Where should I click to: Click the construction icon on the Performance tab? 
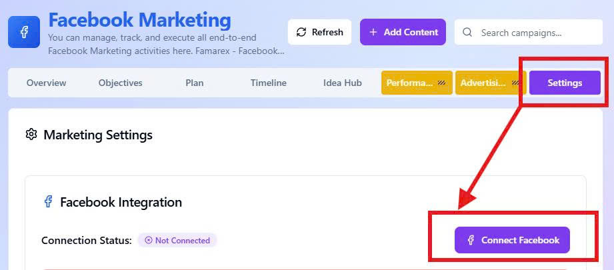[441, 83]
